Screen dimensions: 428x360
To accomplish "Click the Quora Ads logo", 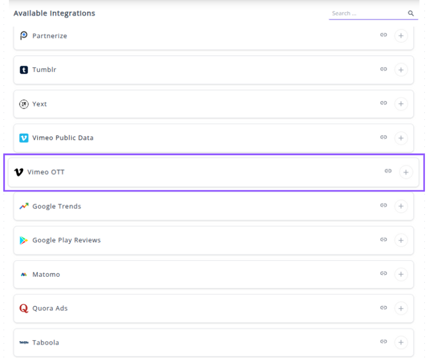I will coord(23,309).
